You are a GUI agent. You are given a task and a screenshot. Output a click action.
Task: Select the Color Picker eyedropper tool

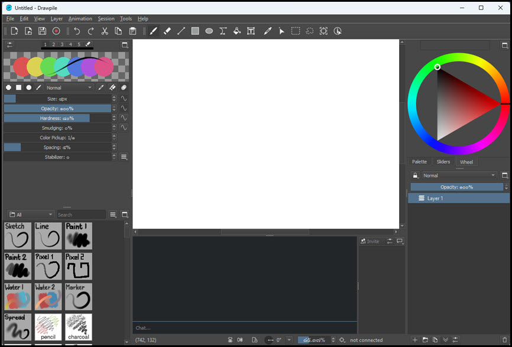pyautogui.click(x=267, y=31)
